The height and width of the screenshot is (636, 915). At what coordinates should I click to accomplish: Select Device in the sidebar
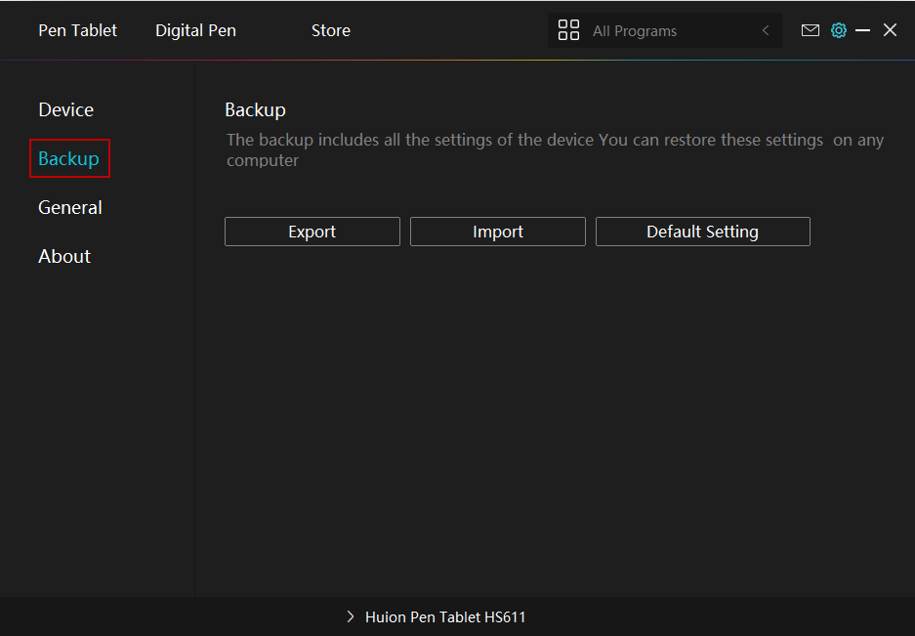tap(65, 109)
